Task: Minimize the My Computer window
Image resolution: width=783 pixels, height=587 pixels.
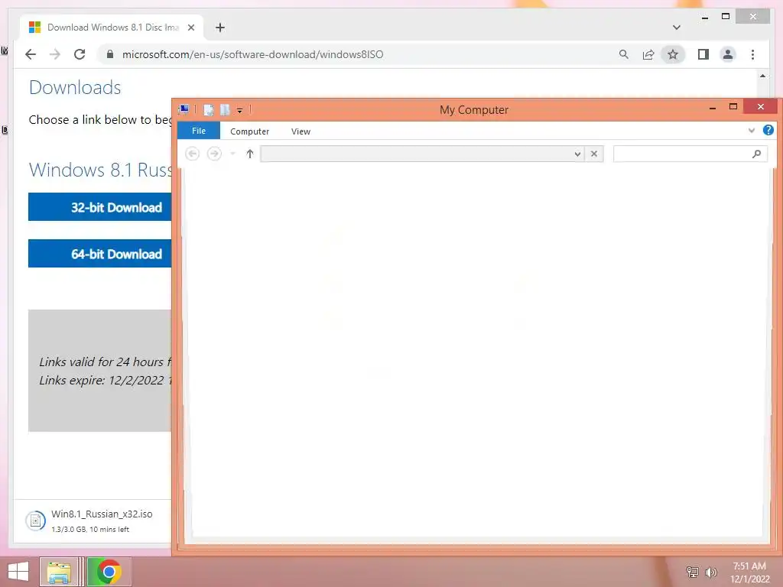Action: pyautogui.click(x=713, y=108)
